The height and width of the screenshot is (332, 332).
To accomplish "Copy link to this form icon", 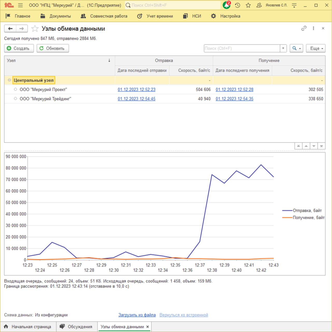I will point(304,28).
